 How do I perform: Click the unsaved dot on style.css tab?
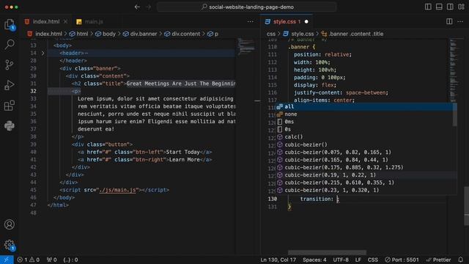click(x=306, y=21)
